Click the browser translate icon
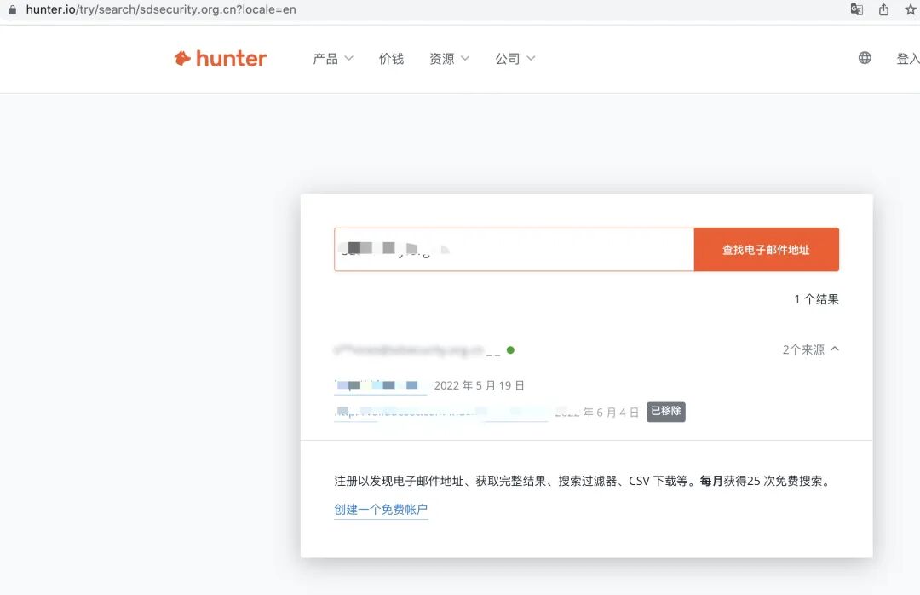Image resolution: width=920 pixels, height=595 pixels. 857,9
